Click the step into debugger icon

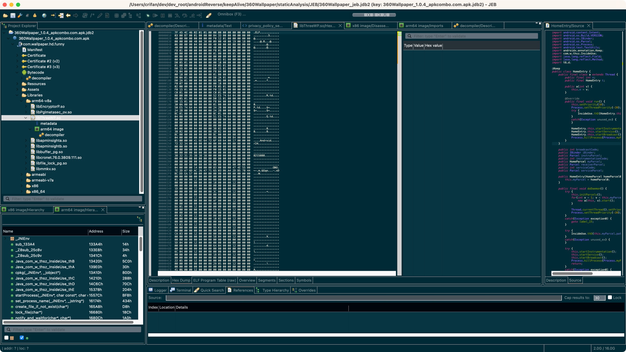tap(177, 15)
